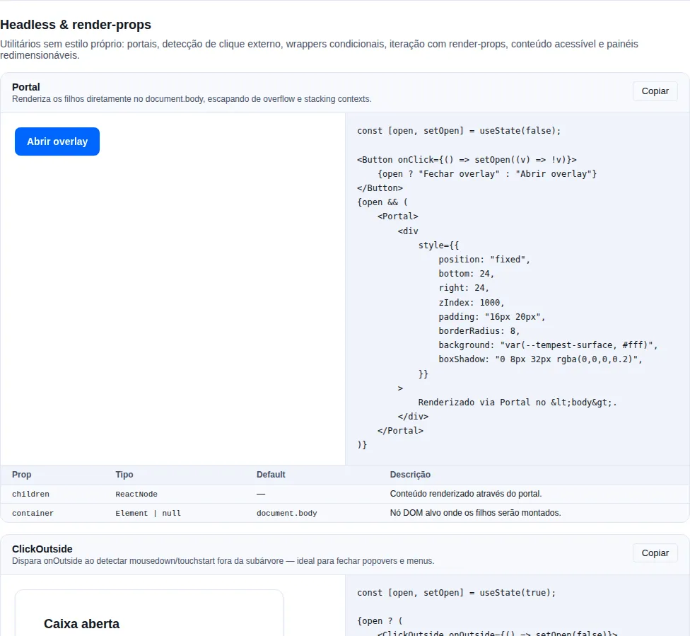Screen dimensions: 690x636
Task: Click the Default column header
Action: coord(271,475)
